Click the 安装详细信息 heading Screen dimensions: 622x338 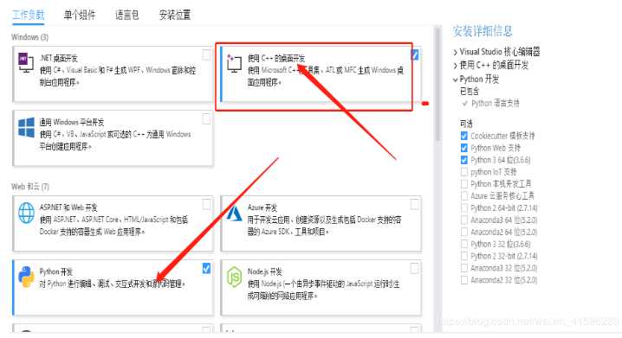tap(483, 31)
